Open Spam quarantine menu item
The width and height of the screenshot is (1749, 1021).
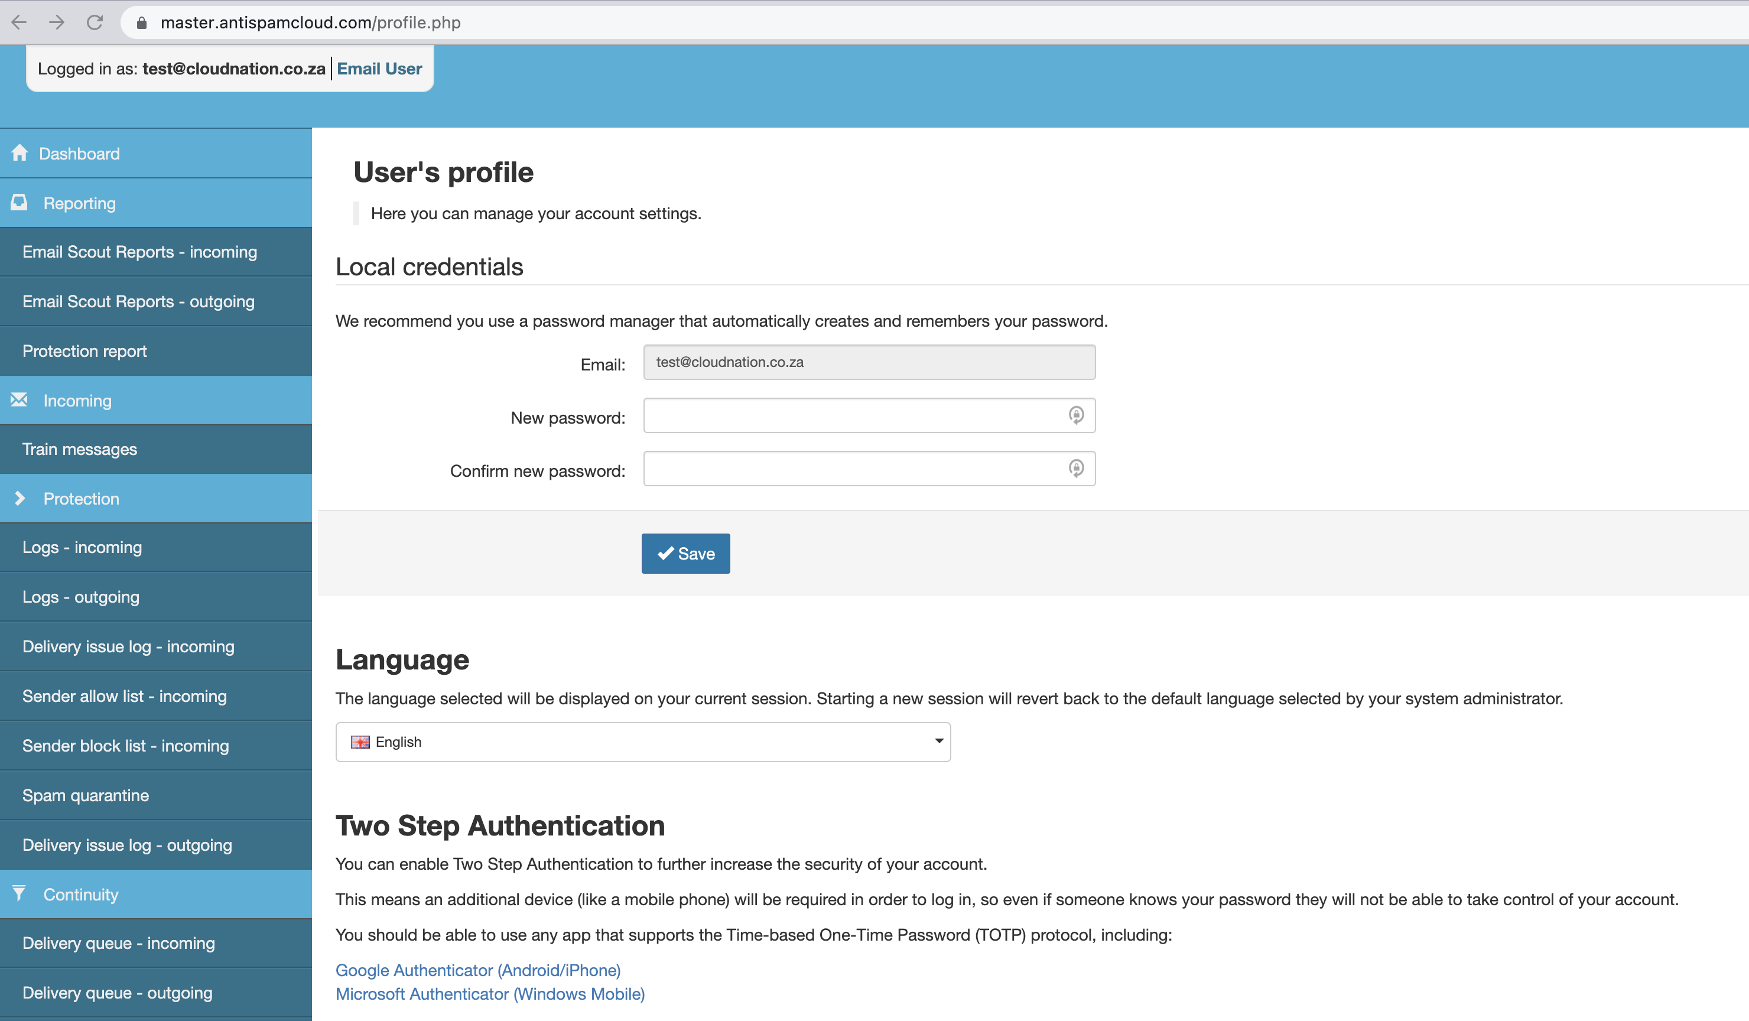(x=85, y=795)
